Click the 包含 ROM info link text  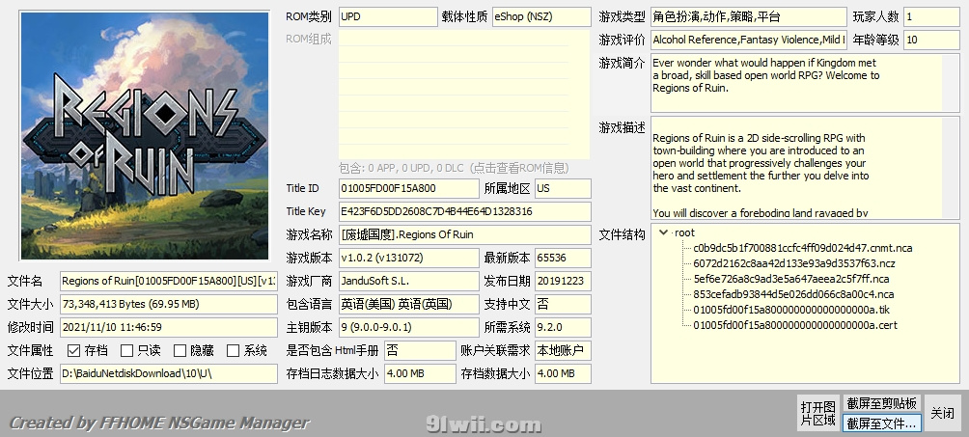click(454, 168)
